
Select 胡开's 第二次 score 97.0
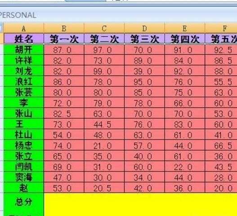[x=104, y=49]
